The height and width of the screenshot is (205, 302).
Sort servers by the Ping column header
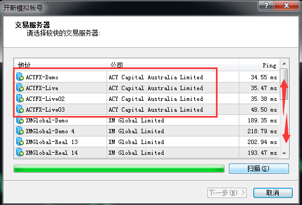259,65
